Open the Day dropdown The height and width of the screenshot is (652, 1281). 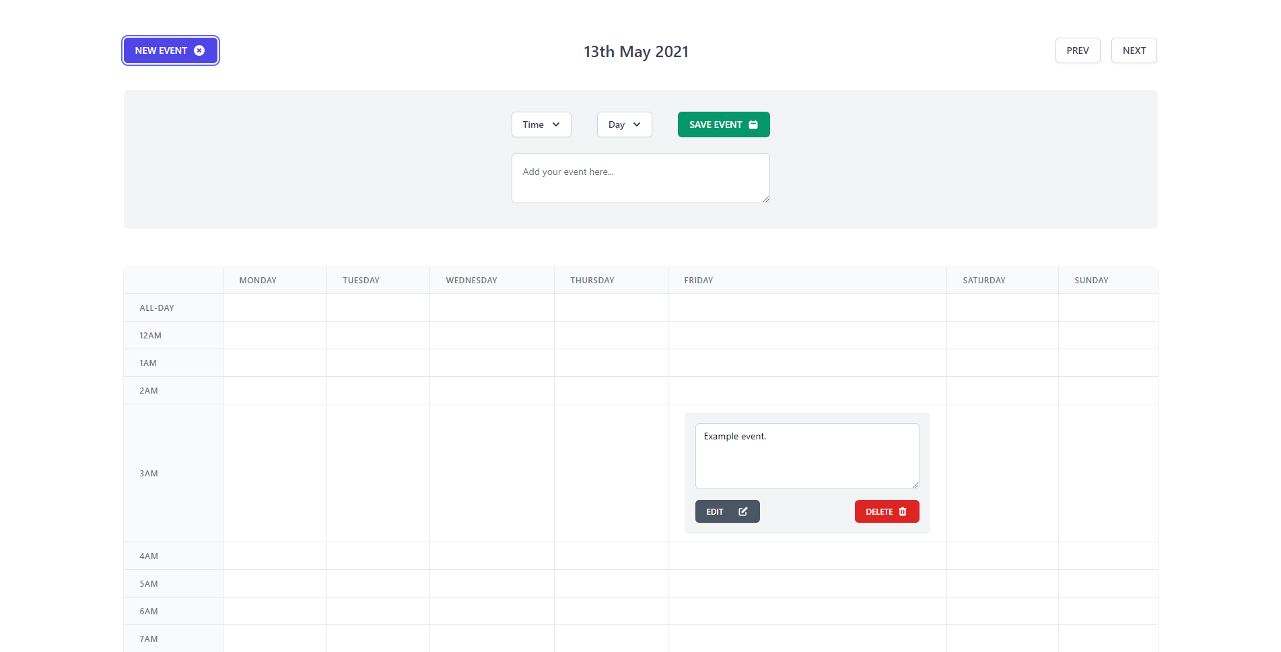point(623,124)
